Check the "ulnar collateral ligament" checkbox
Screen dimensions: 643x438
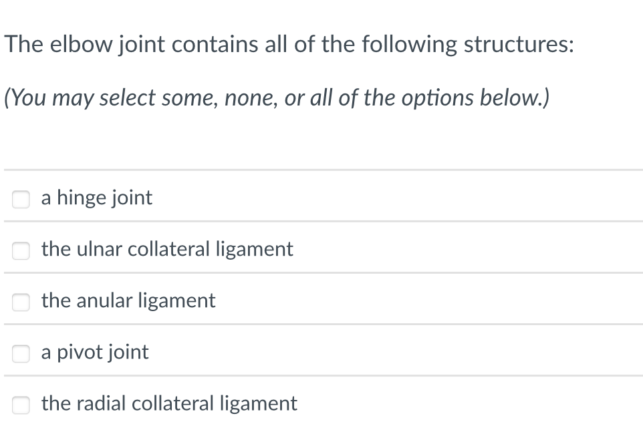[21, 250]
